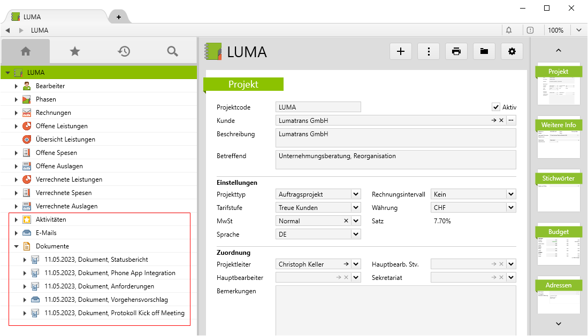Screen dimensions: 588x336
Task: Switch to the favorites star tab
Action: [75, 51]
